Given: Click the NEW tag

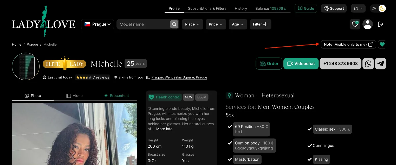Looking at the screenshot, I should coord(189,97).
